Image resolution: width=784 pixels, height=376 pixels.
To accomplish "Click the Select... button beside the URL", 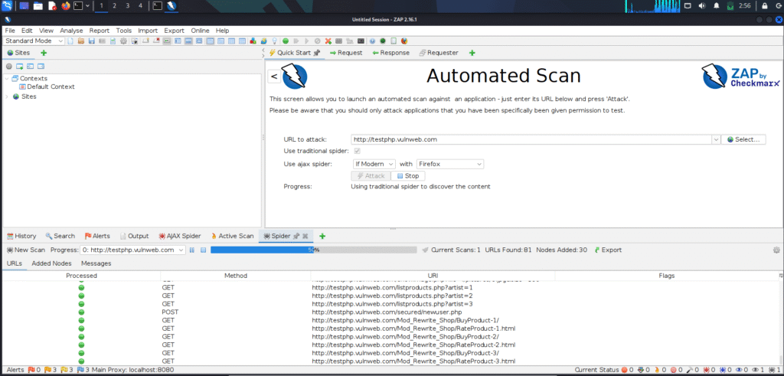I will (743, 139).
